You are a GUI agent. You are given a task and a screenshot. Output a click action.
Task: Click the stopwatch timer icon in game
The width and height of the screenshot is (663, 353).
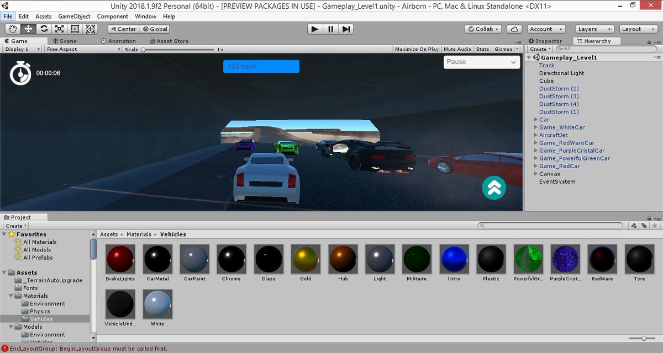(21, 73)
